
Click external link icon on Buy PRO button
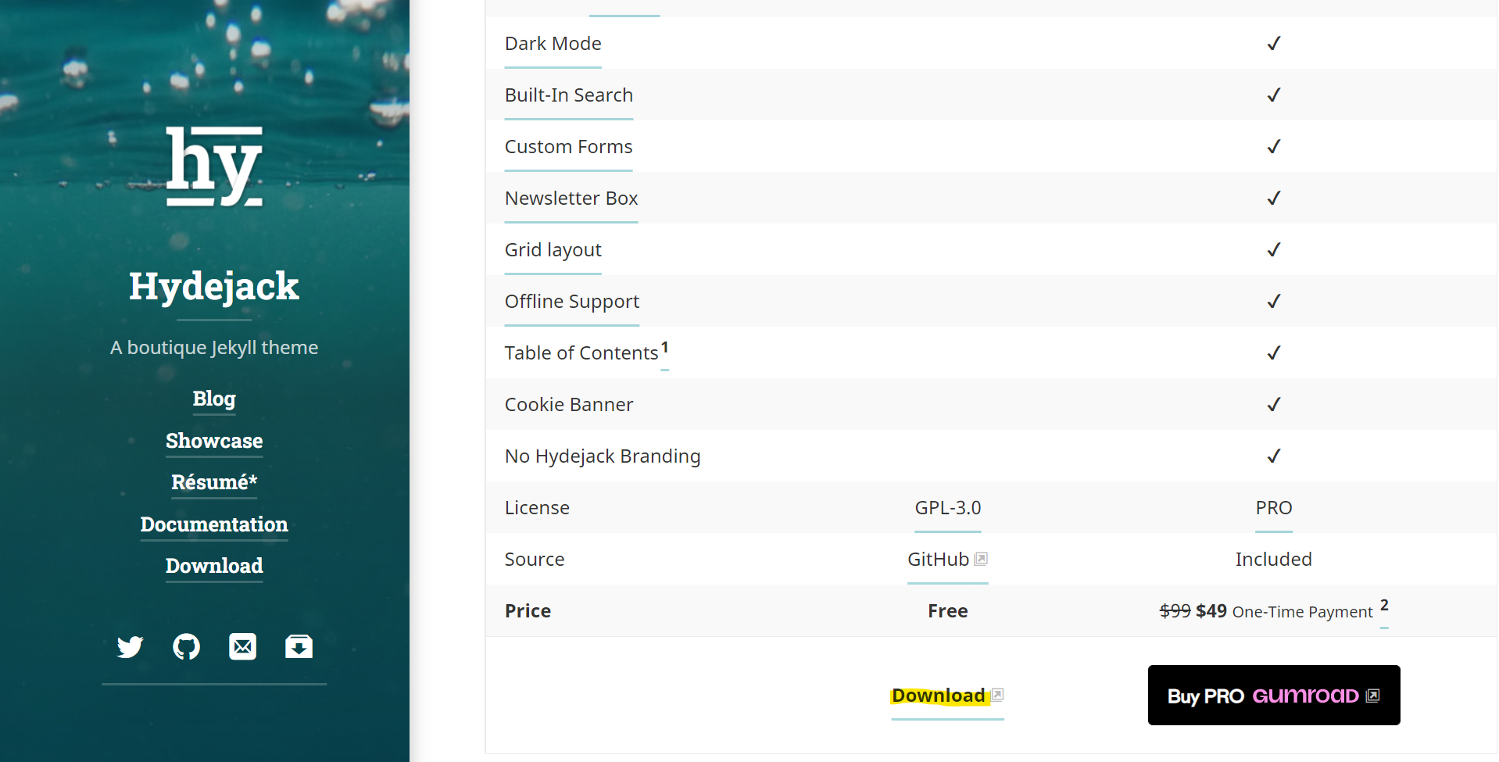point(1372,696)
